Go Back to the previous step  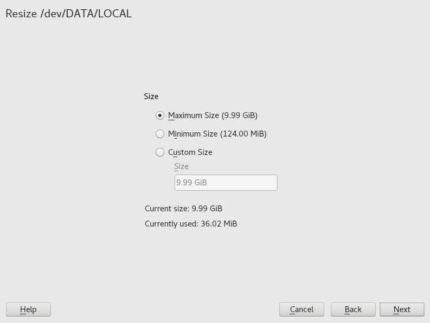353,309
